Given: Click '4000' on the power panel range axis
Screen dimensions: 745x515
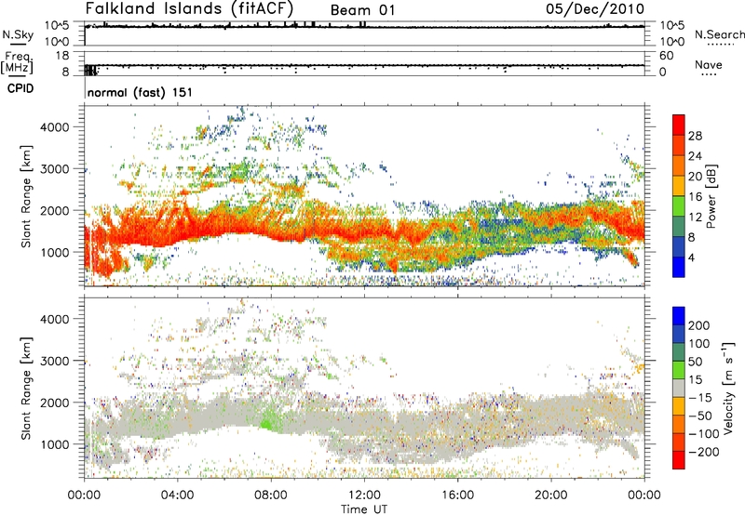Looking at the screenshot, I should [x=54, y=127].
